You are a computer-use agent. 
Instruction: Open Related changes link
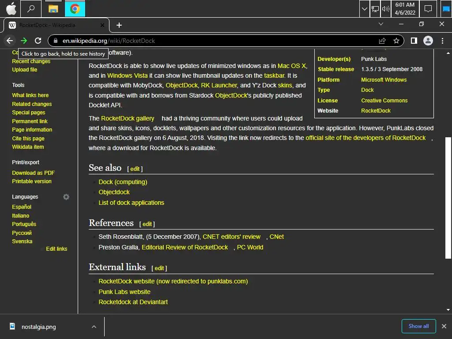(x=32, y=104)
